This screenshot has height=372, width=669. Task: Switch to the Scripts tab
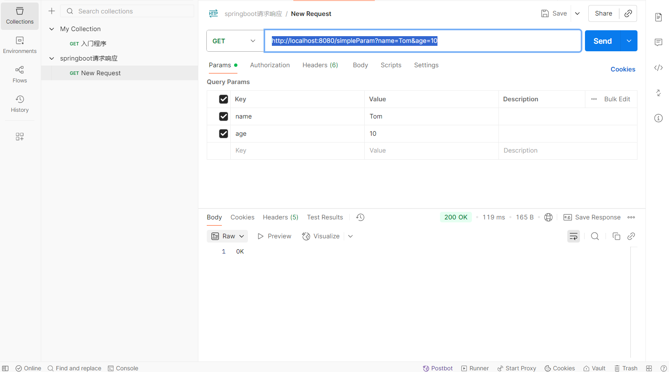pos(391,65)
